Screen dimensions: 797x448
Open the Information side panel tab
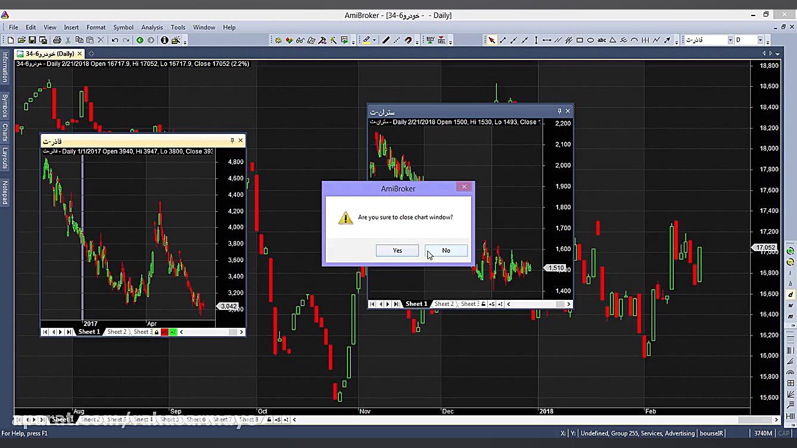tap(5, 67)
